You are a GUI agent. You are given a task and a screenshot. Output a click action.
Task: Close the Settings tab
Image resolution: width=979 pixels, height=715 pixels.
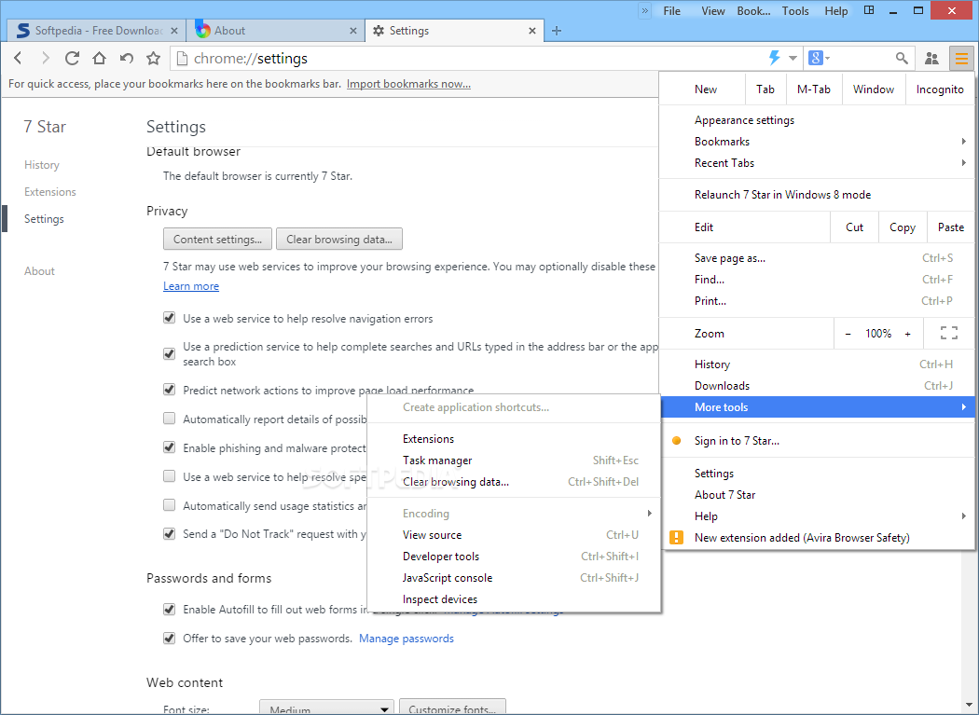pyautogui.click(x=532, y=31)
